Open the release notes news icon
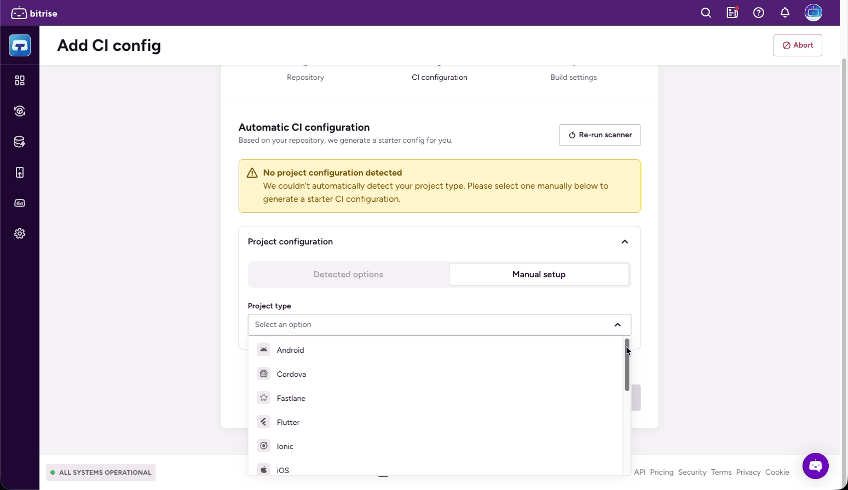 click(x=732, y=13)
